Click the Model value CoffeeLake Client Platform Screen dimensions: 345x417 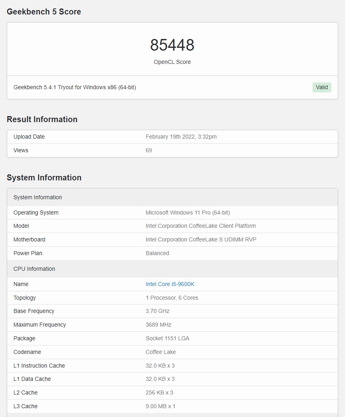click(201, 226)
